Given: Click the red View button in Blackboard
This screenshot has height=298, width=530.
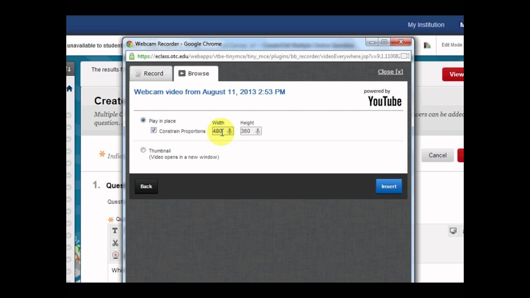Looking at the screenshot, I should coord(453,74).
